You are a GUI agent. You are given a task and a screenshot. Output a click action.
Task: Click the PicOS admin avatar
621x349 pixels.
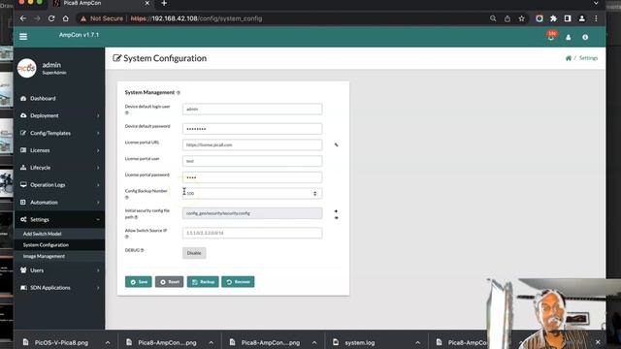click(26, 68)
